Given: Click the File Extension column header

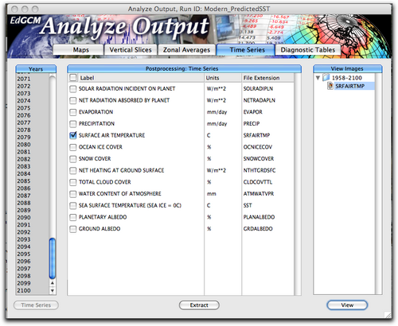Looking at the screenshot, I should [x=267, y=78].
